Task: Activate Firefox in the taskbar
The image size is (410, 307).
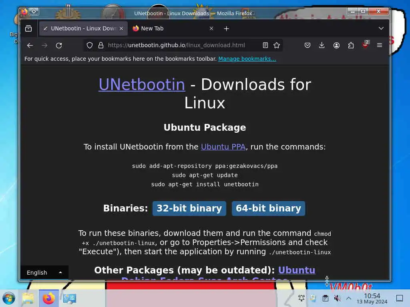Action: coord(48,298)
